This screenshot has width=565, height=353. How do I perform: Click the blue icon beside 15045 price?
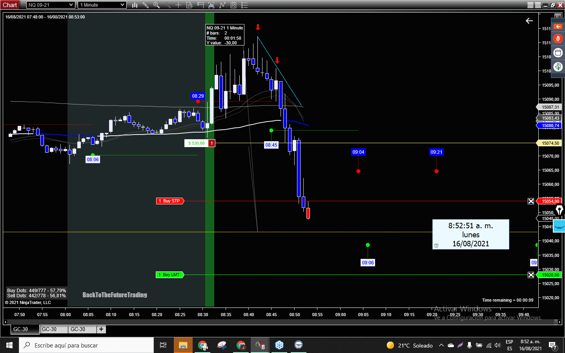[559, 226]
